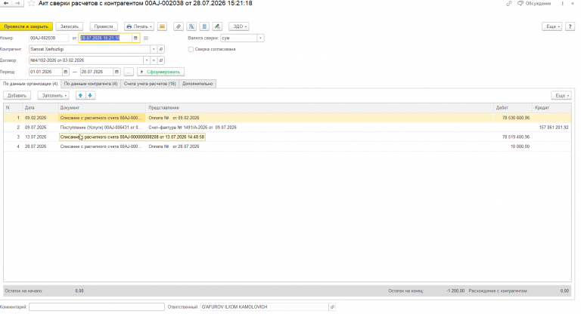Click the paperclip attached files icon
The width and height of the screenshot is (581, 314).
tap(179, 26)
